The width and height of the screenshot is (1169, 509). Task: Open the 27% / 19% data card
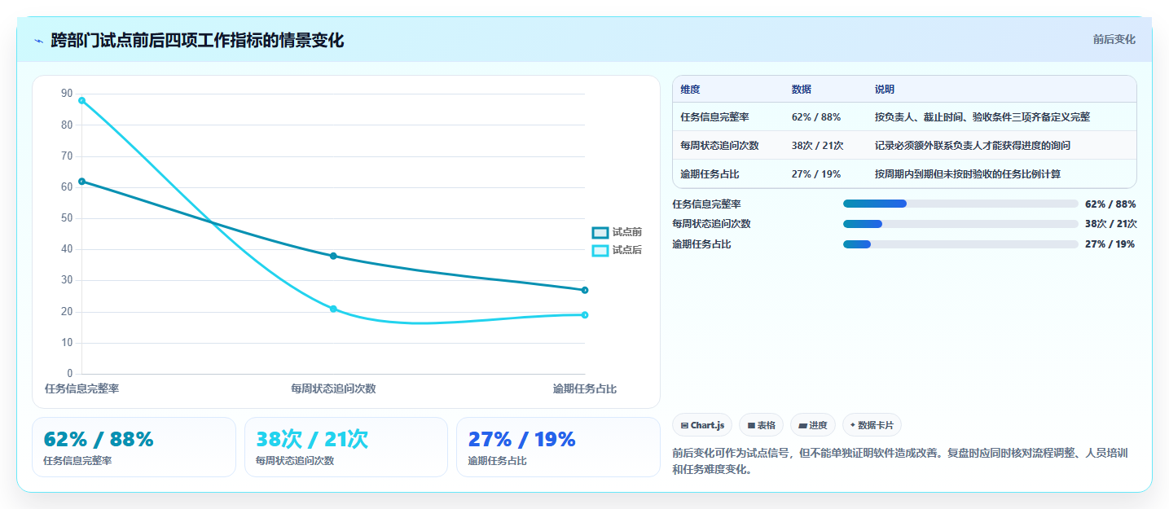click(558, 447)
